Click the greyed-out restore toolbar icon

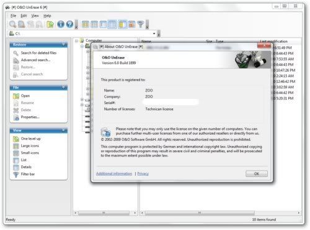click(x=30, y=24)
